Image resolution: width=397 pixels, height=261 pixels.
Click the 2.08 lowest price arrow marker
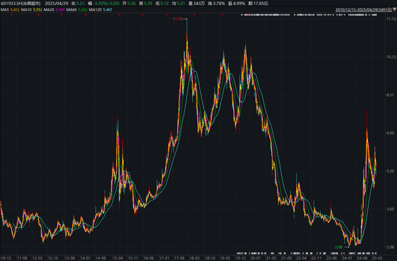(x=342, y=247)
